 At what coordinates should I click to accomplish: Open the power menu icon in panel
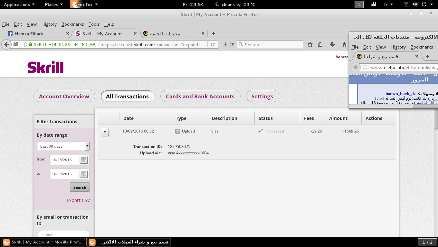click(x=424, y=5)
